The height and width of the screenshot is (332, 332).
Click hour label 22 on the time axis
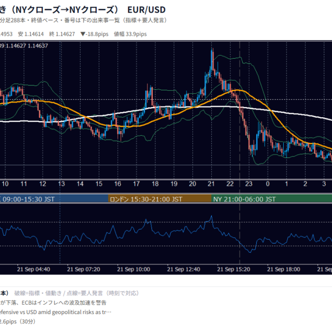[230, 184]
